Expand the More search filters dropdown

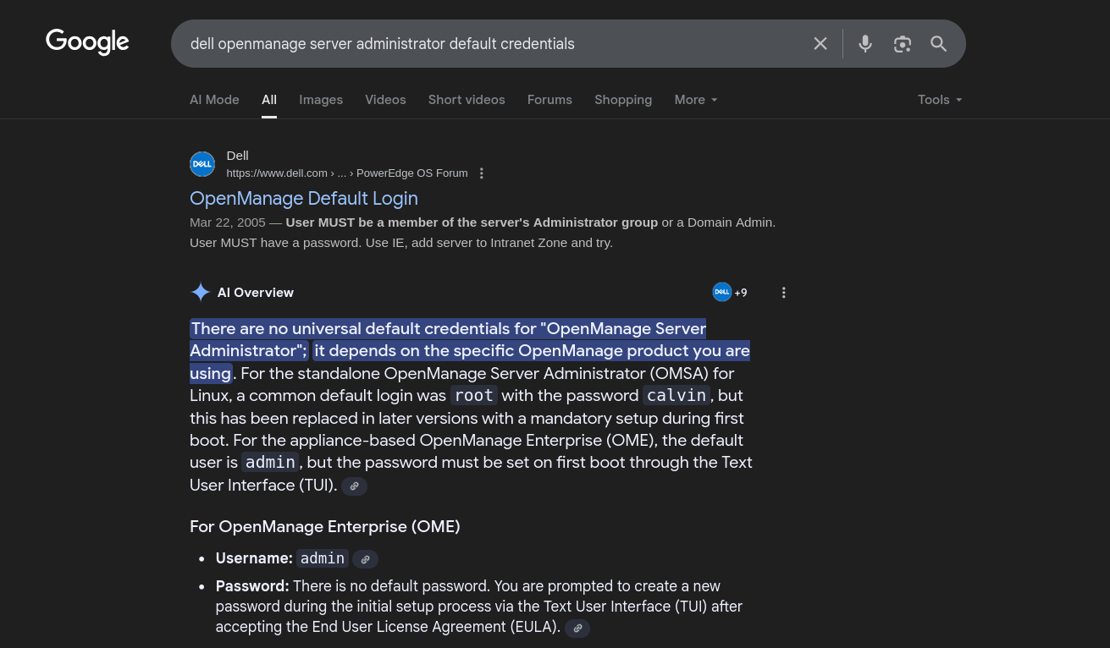pos(696,100)
